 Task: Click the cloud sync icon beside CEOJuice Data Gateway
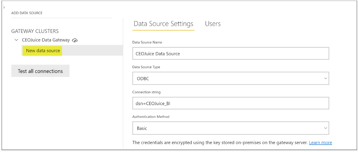click(75, 40)
